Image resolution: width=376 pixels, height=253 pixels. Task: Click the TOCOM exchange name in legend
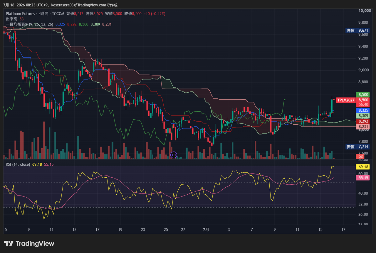tap(58, 14)
